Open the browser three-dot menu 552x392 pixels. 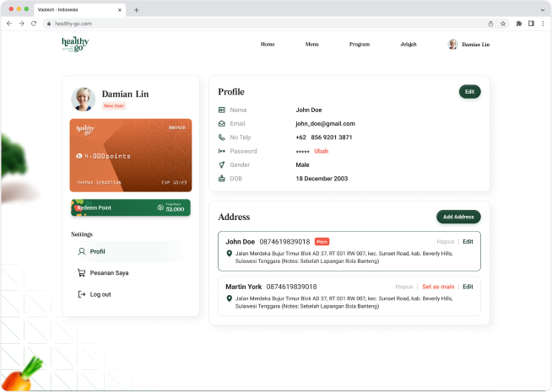pyautogui.click(x=542, y=24)
